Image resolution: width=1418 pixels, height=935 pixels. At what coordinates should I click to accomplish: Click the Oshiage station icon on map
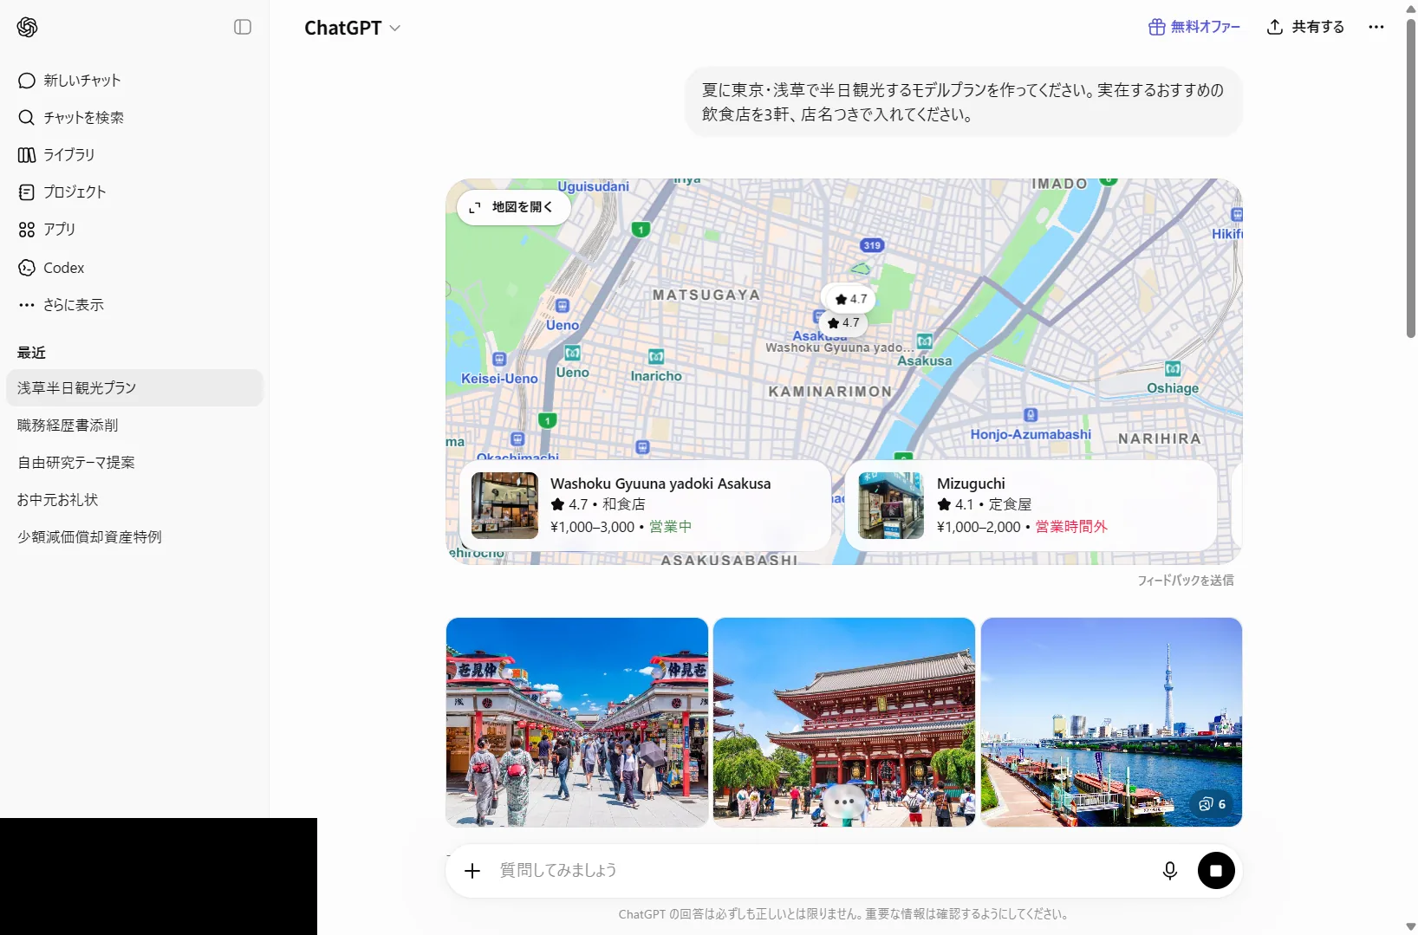1173,369
